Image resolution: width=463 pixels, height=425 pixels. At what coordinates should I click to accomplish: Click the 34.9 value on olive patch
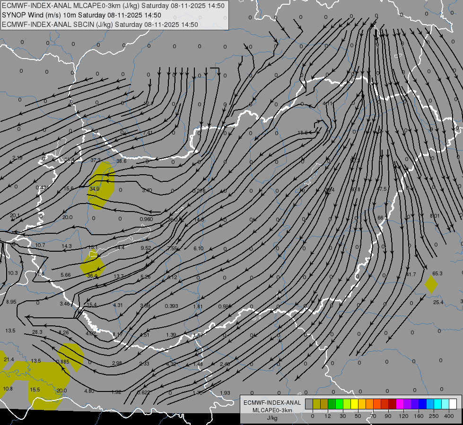coord(95,189)
